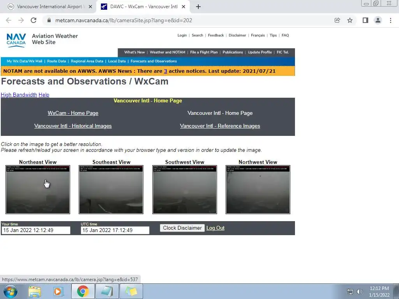Open the What's New menu item
The image size is (399, 299).
pyautogui.click(x=134, y=52)
